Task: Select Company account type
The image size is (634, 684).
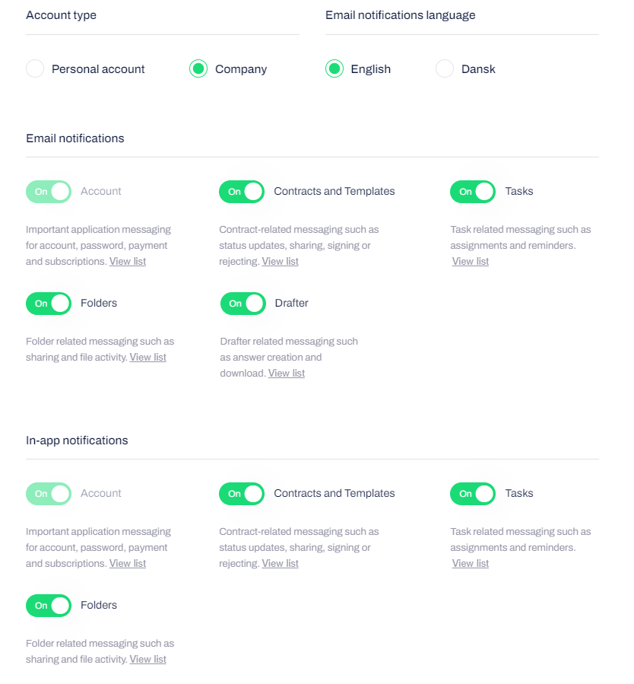Action: click(x=198, y=69)
